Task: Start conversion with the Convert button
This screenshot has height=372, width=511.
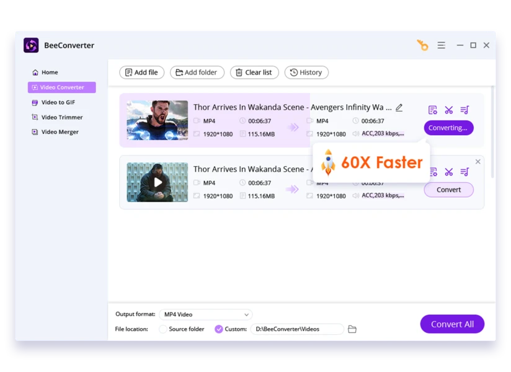Action: point(448,190)
